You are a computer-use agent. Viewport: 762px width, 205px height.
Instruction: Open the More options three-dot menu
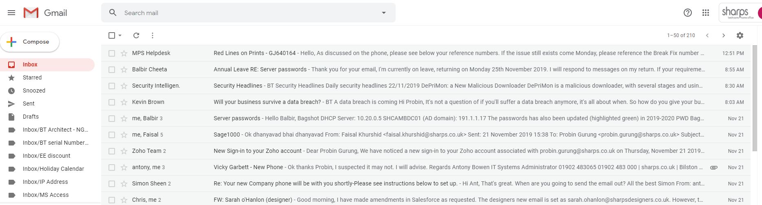(153, 35)
